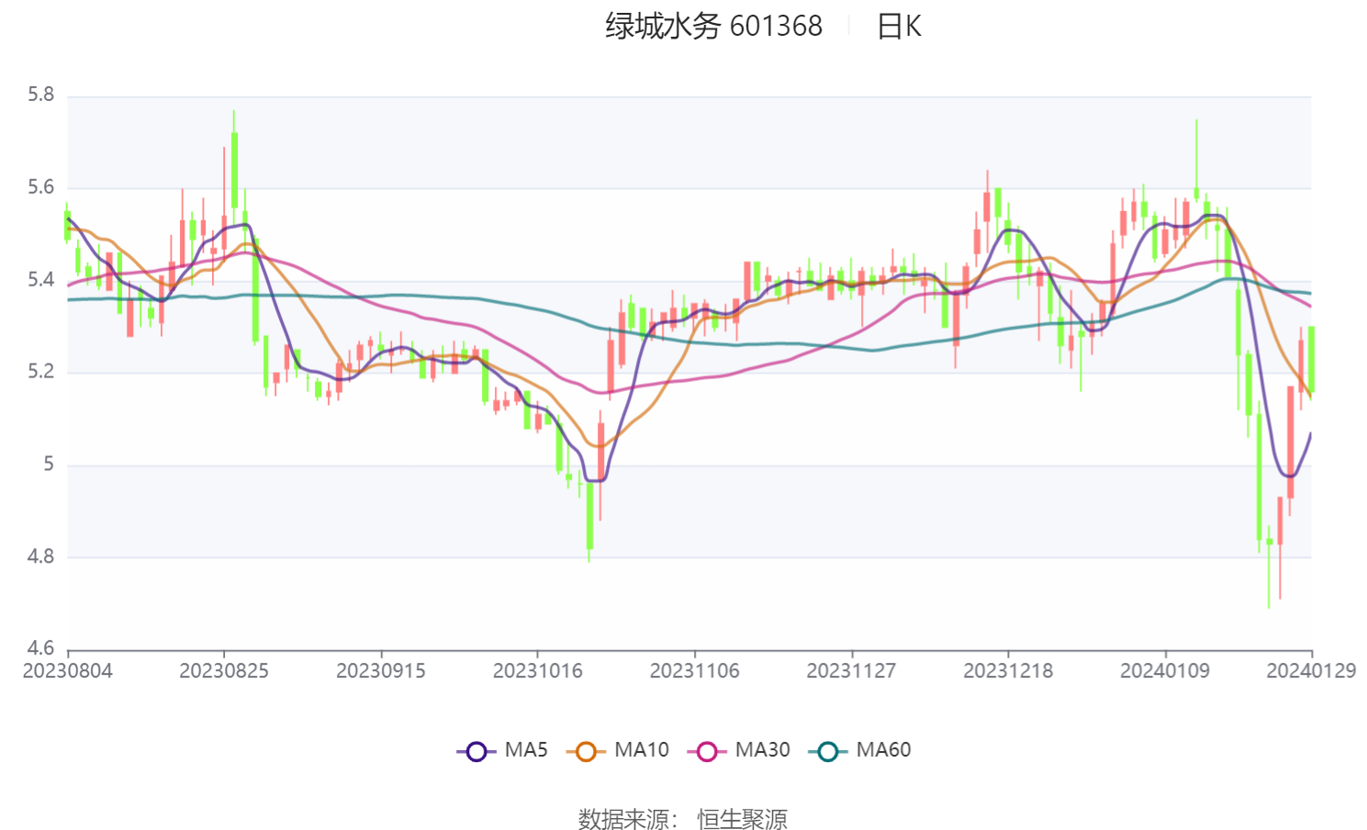Viewport: 1367px width, 830px height.
Task: Click the 5.2 price axis label
Action: [41, 372]
